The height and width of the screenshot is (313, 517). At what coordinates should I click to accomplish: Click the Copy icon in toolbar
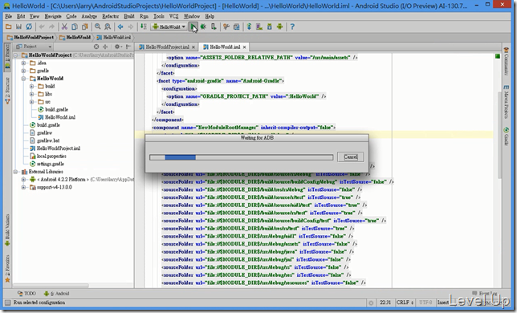(75, 26)
